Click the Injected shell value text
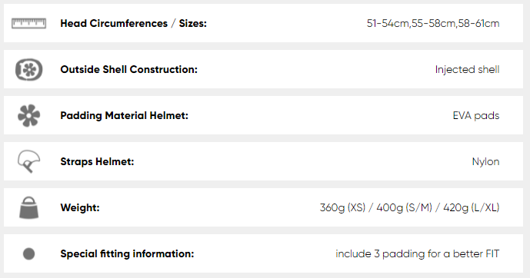Screen dimensions: 530x278 pyautogui.click(x=467, y=69)
